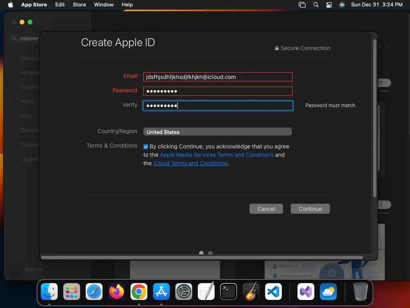Open Terminal from the dock
The width and height of the screenshot is (410, 308).
click(229, 292)
